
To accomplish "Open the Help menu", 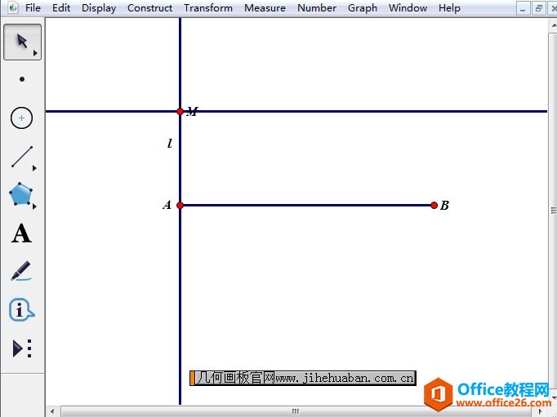I will click(449, 8).
